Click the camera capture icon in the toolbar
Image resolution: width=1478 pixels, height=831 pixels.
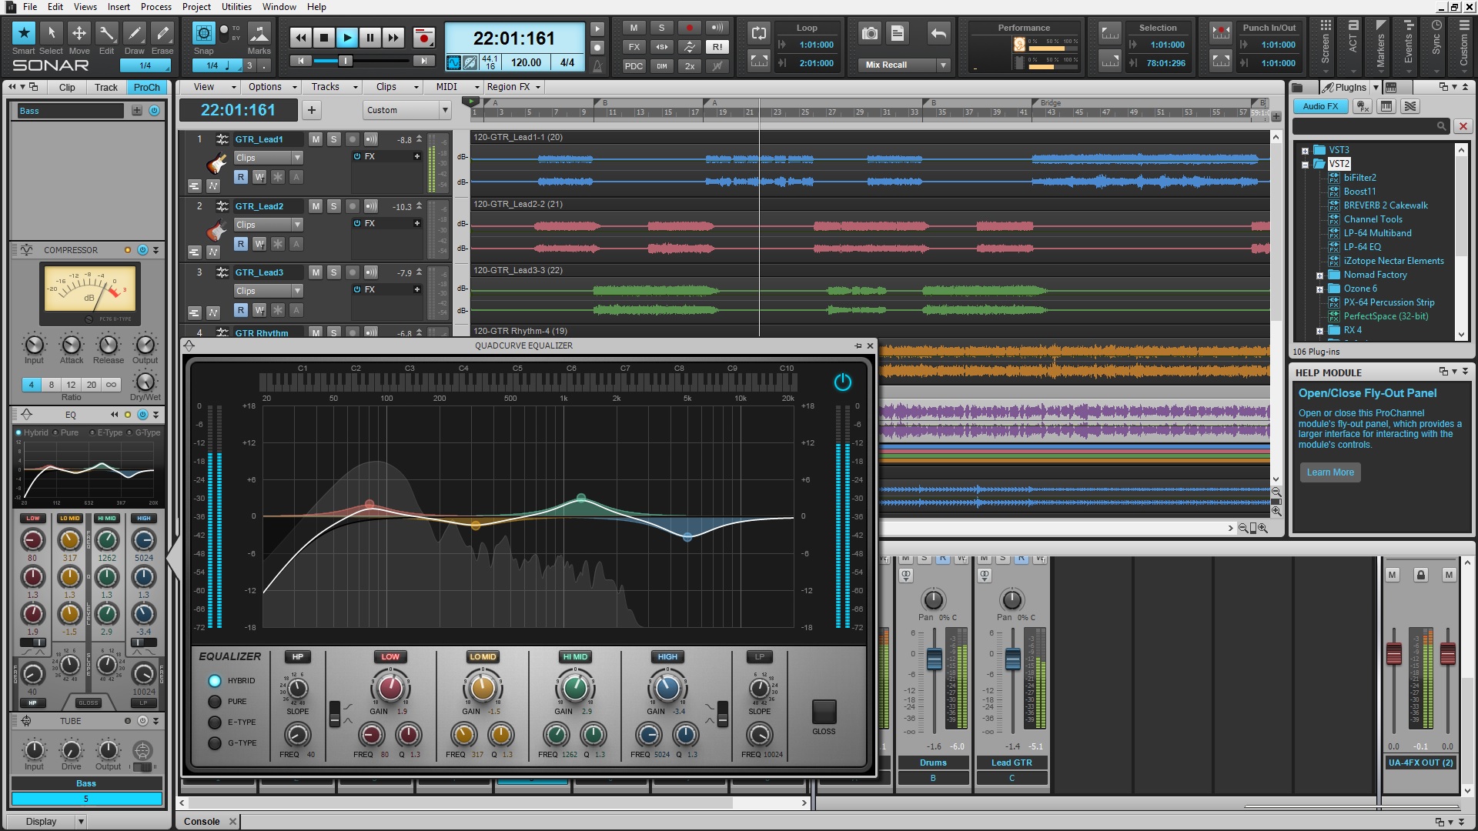[869, 33]
